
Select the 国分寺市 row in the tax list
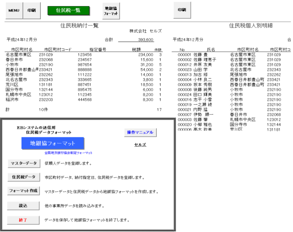coord(84,90)
